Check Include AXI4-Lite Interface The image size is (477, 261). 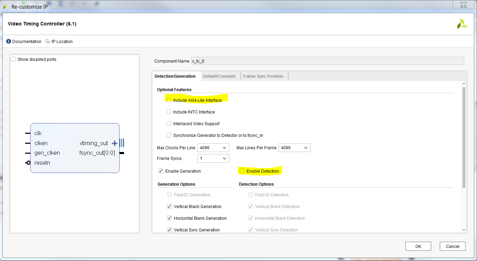pos(169,100)
